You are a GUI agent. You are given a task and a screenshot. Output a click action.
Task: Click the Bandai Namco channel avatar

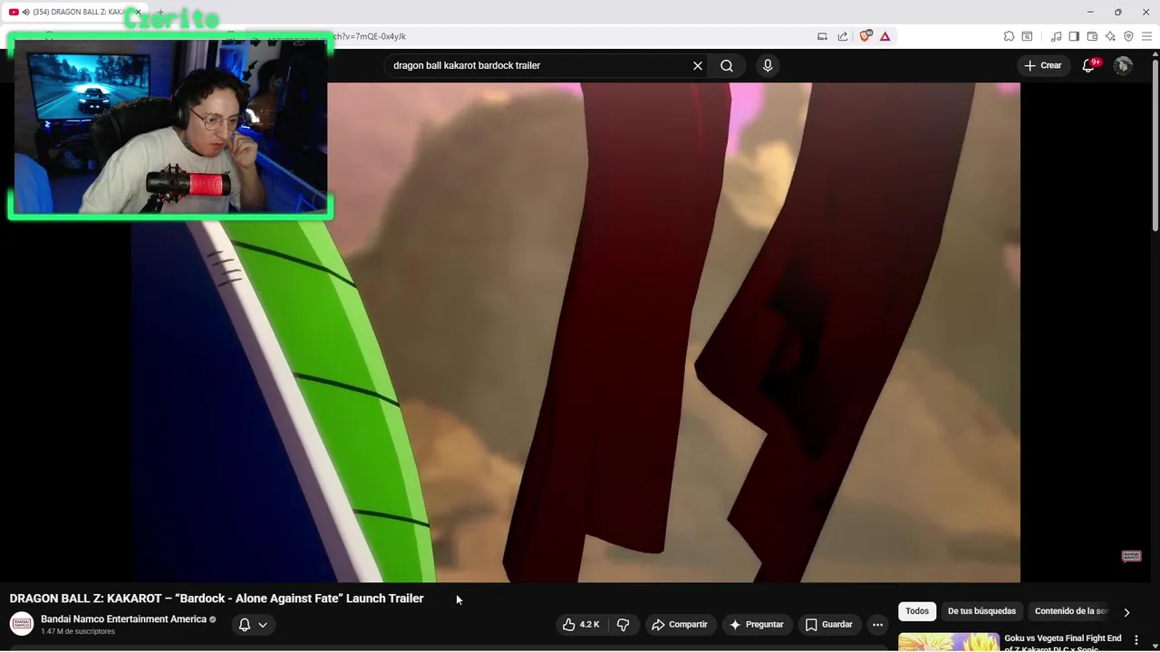click(22, 624)
